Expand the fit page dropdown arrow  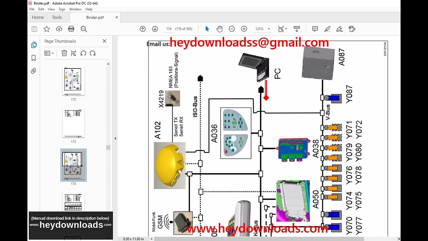point(286,29)
